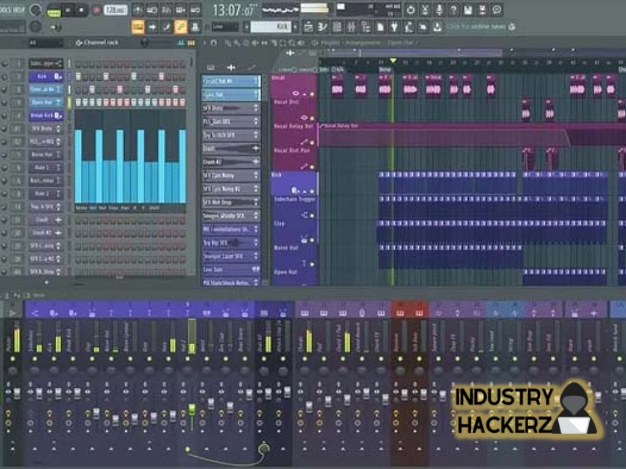The image size is (626, 469).
Task: Toggle the multilink to controllers chain icon
Action: (181, 27)
